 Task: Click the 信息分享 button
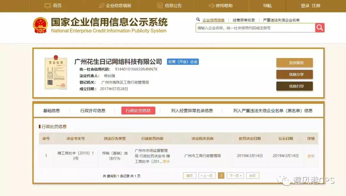[x=295, y=74]
